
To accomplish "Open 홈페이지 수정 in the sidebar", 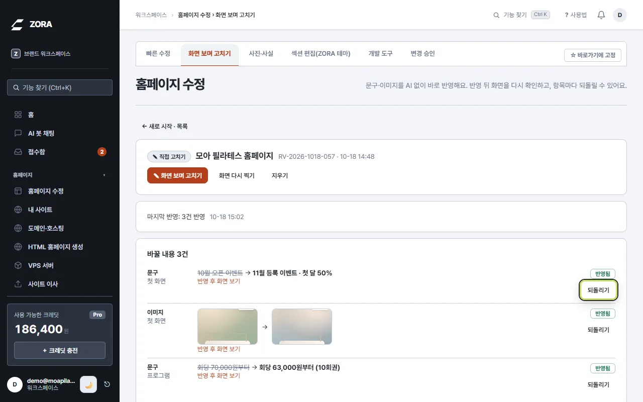I will click(x=60, y=191).
